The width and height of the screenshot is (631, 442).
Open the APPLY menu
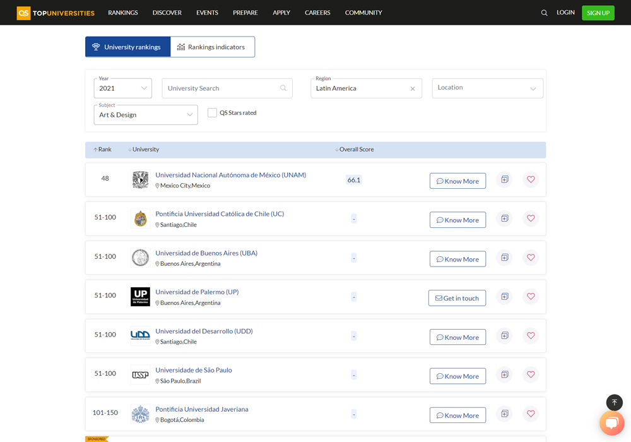point(281,13)
